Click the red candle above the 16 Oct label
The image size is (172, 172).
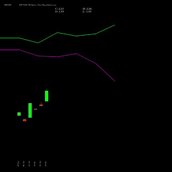(41, 105)
